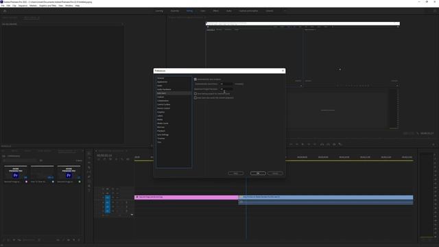Click OK in Preferences dialog
Screen dimensions: 439x247
(258, 174)
